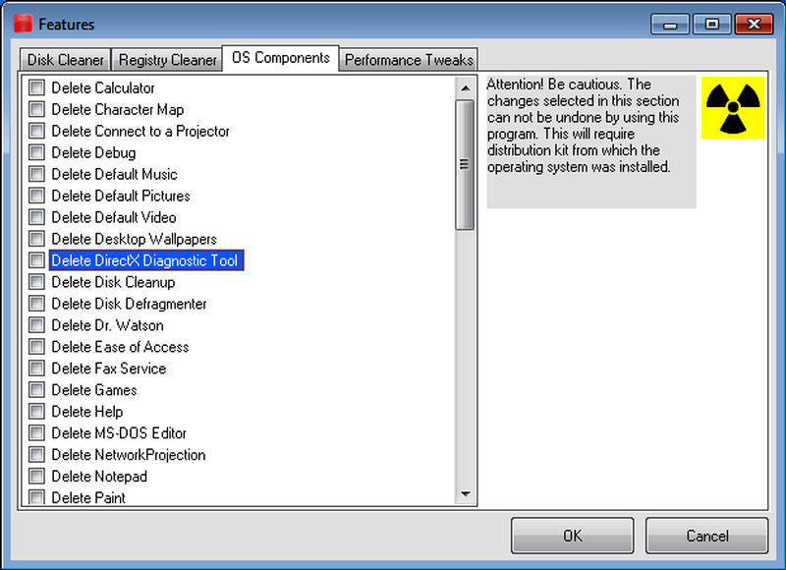
Task: Toggle Delete DirectX Diagnostic Tool
Action: pos(35,260)
